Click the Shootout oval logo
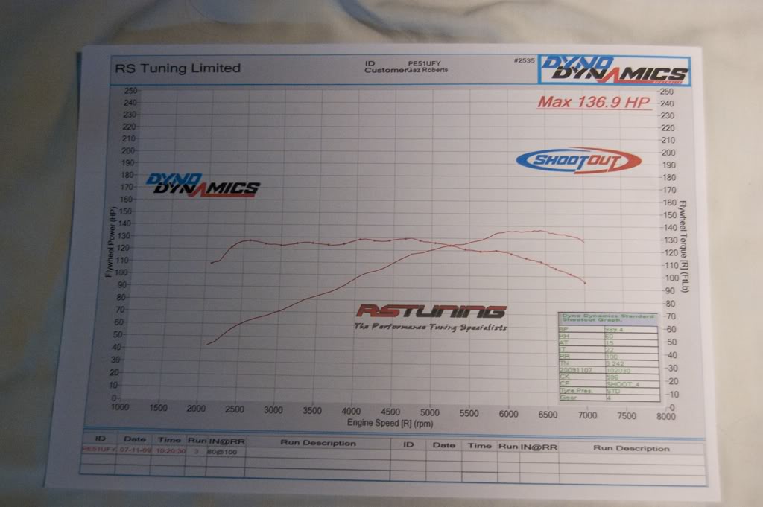Viewport: 763px width, 507px height. (x=577, y=160)
